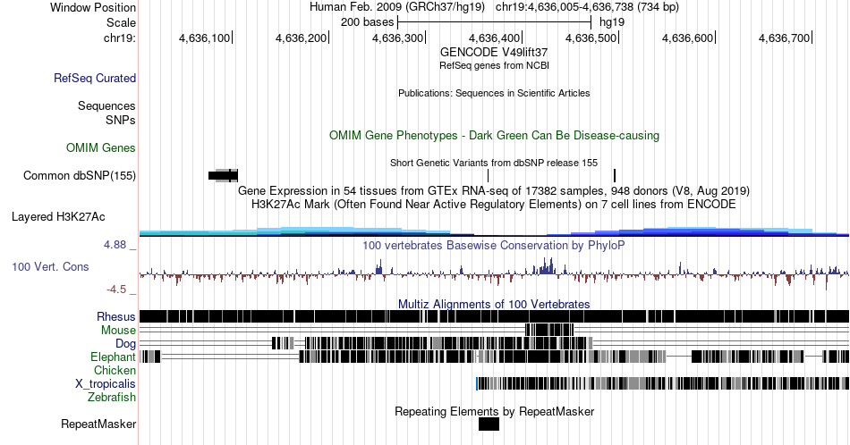Select the Chicken alignment row label
Screen dimensions: 850x445
coord(115,370)
